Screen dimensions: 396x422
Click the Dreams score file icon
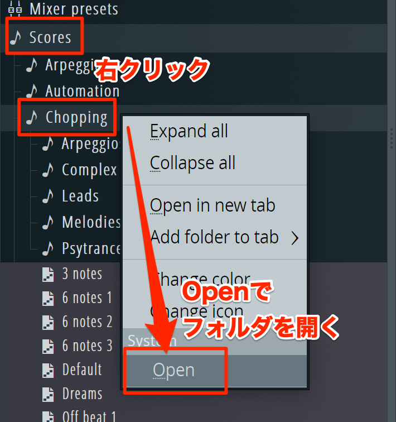[48, 394]
